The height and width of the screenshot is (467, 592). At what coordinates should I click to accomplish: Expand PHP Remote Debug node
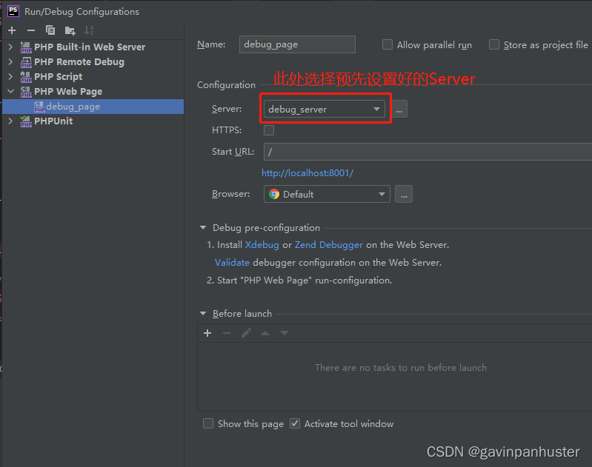(x=10, y=62)
